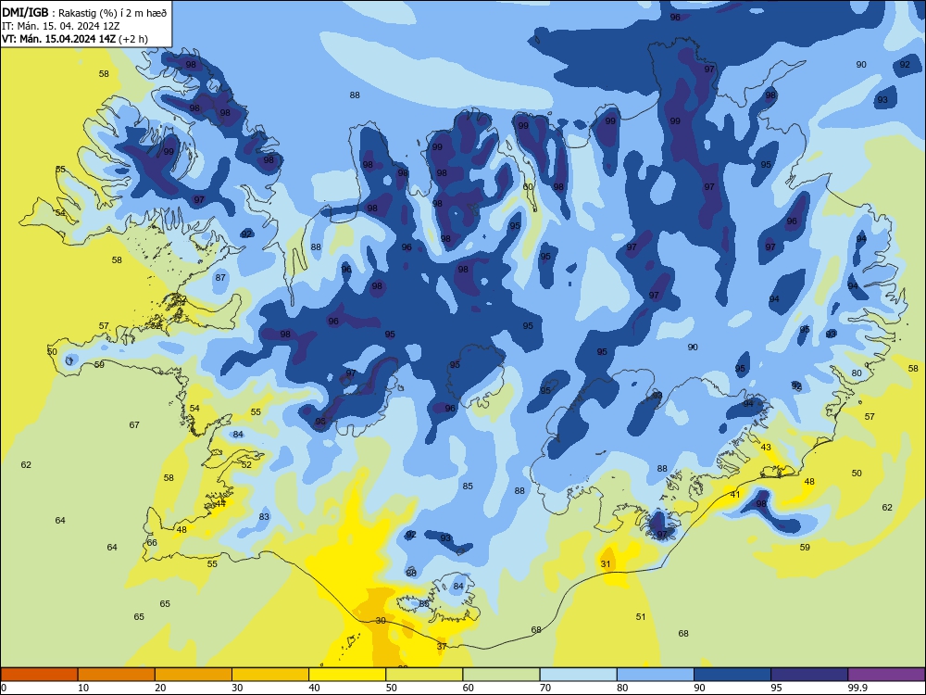The image size is (926, 695).
Task: Click the map value '41' in the southeast
Action: coord(734,495)
